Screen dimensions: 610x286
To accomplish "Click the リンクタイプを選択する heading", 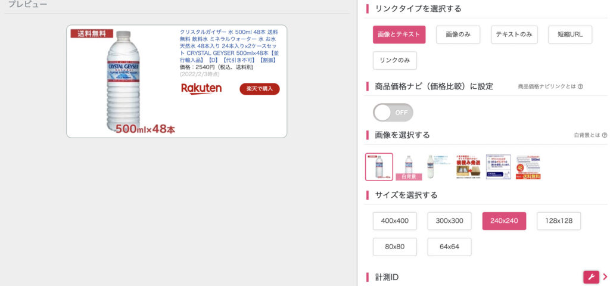I will coord(418,8).
